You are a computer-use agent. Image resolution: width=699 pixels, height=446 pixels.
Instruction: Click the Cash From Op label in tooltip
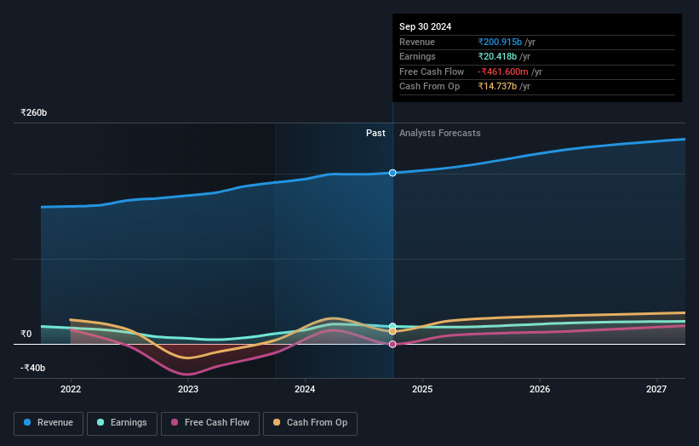coord(430,87)
